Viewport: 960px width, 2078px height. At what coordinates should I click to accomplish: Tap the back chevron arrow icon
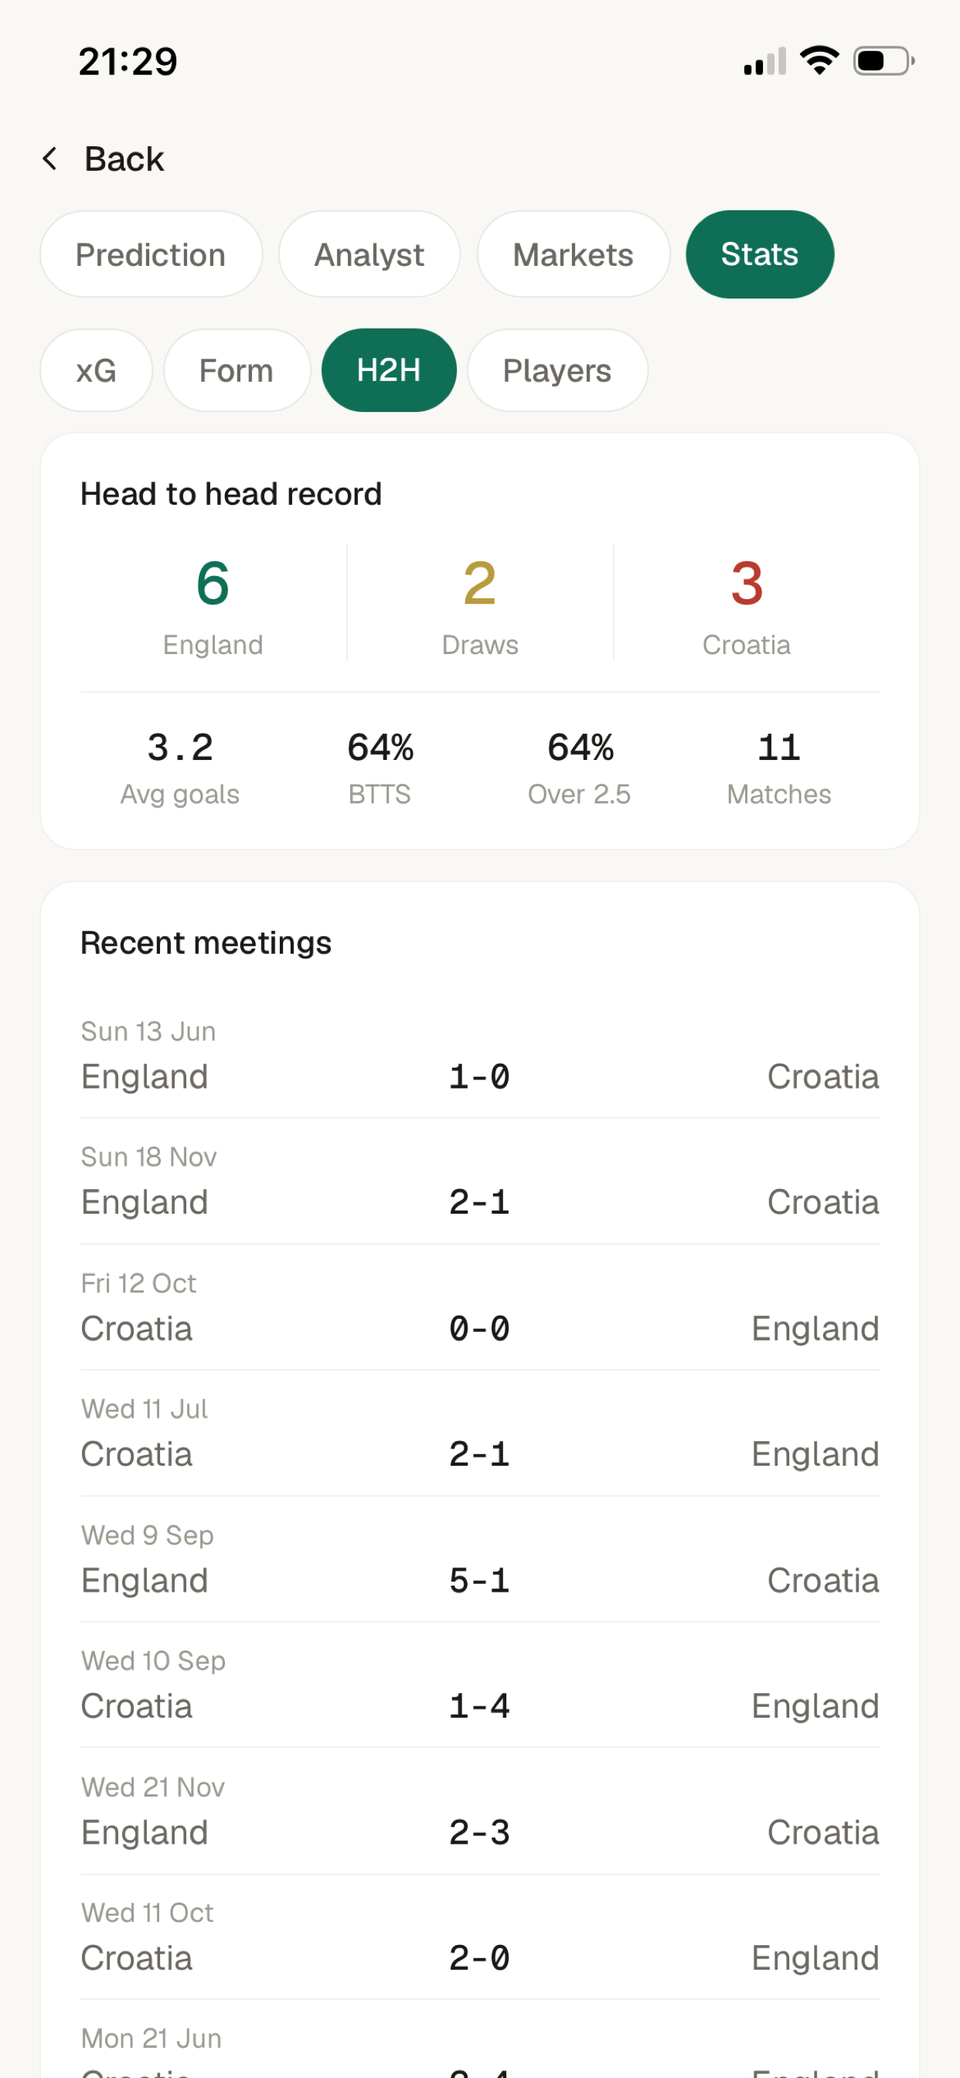(x=50, y=159)
